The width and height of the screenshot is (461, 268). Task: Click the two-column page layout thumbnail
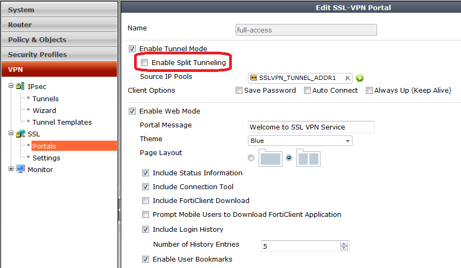click(308, 158)
